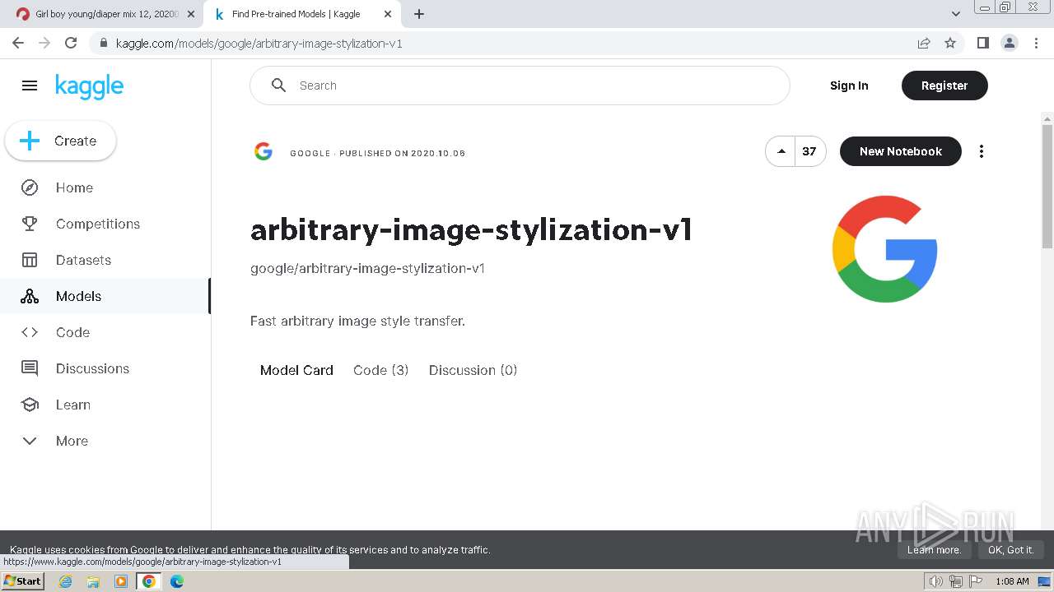1054x592 pixels.
Task: Close the Find Pre-trained Models tab
Action: coord(388,14)
